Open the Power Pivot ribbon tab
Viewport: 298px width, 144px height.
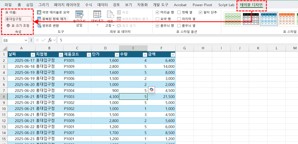point(202,5)
